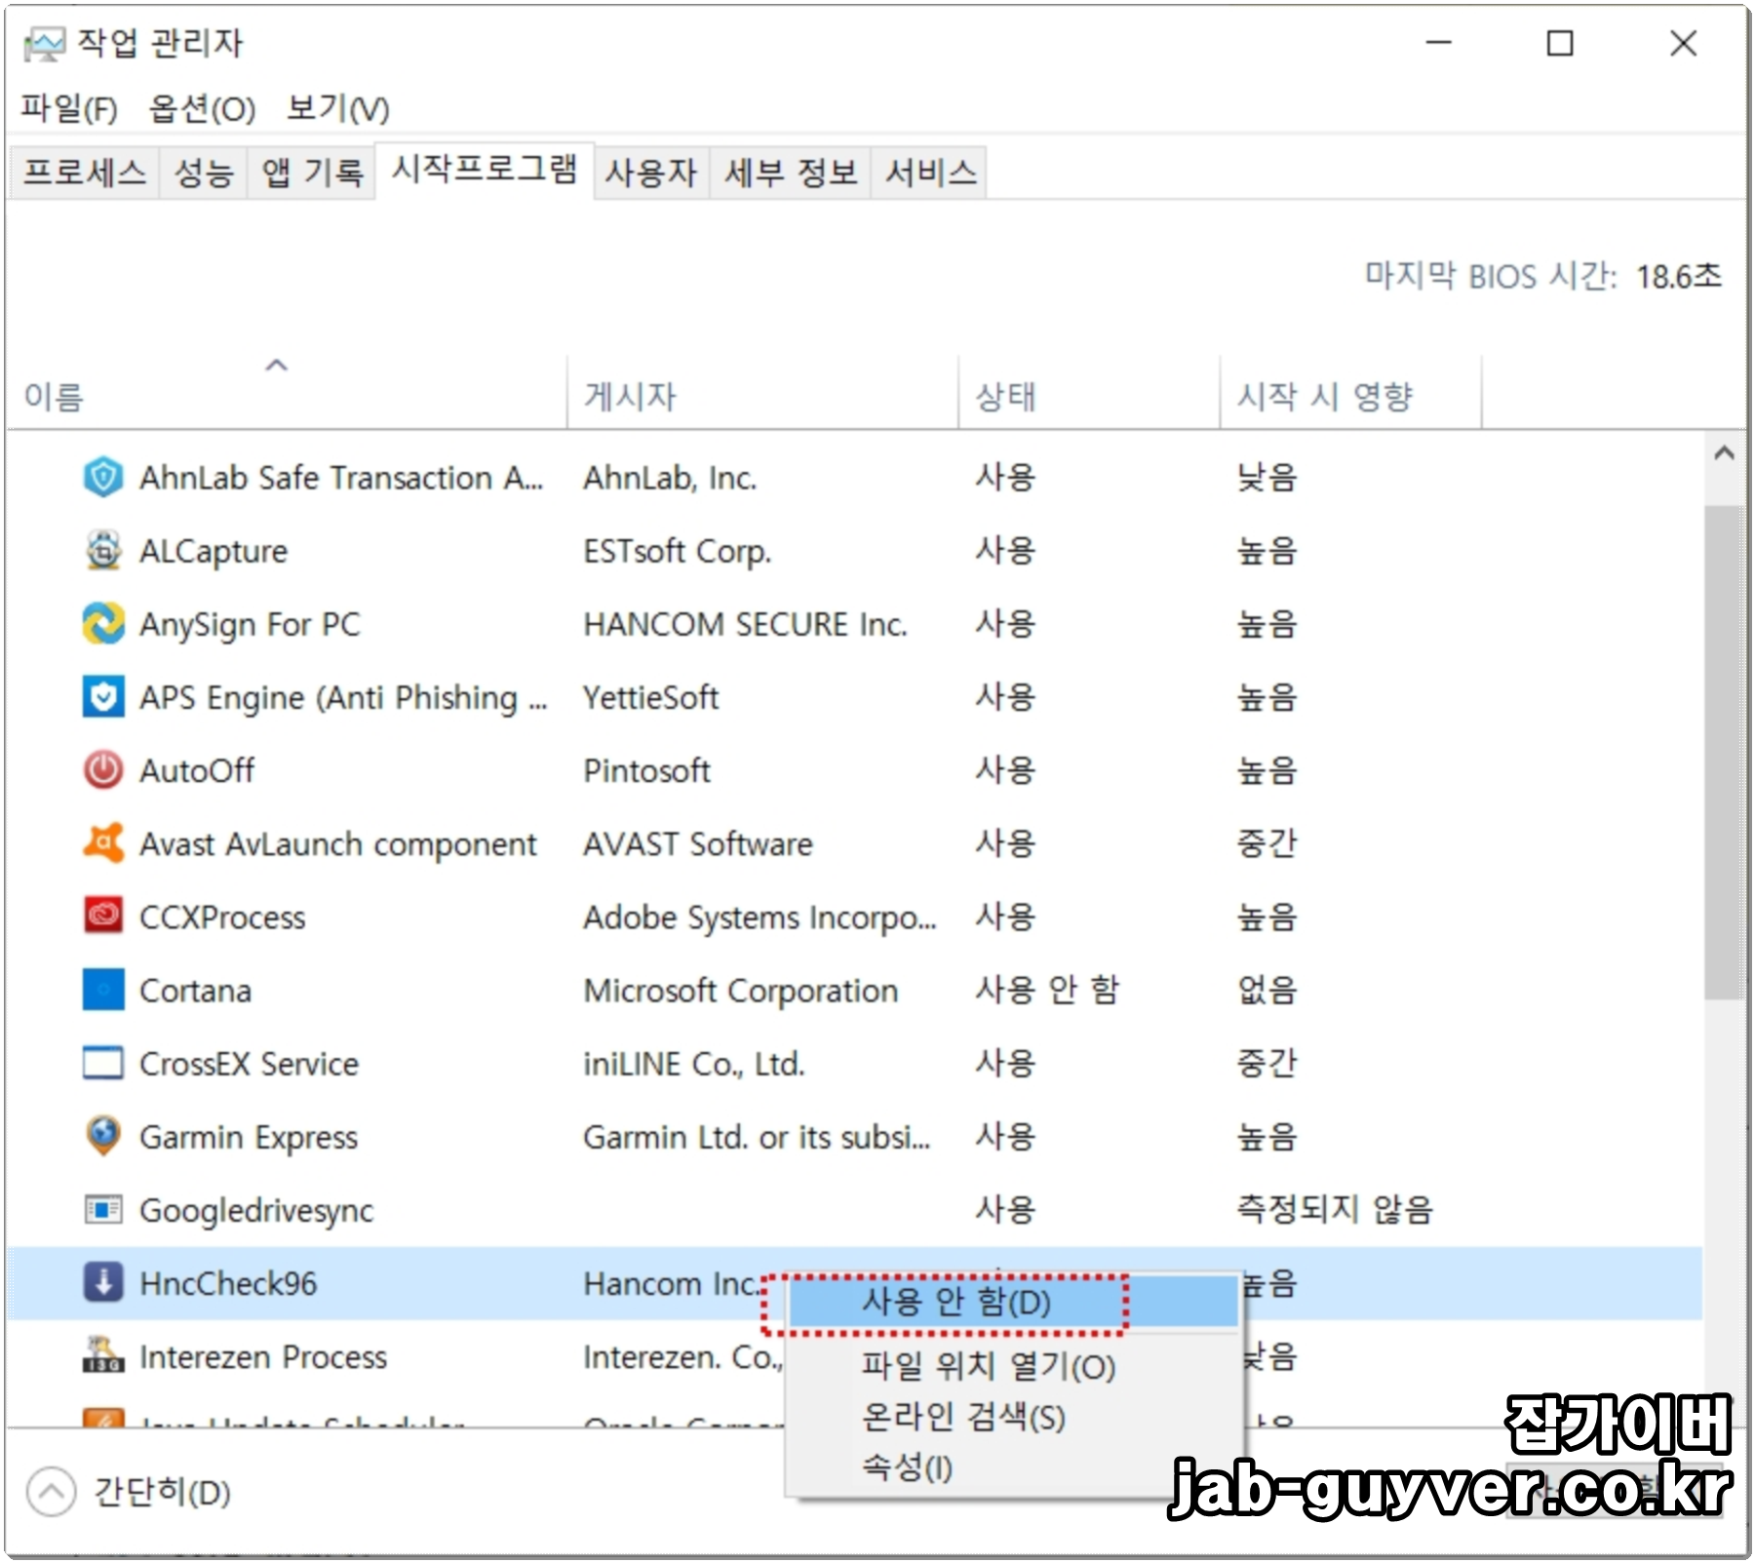Click the APS Engine shield icon

click(x=103, y=697)
